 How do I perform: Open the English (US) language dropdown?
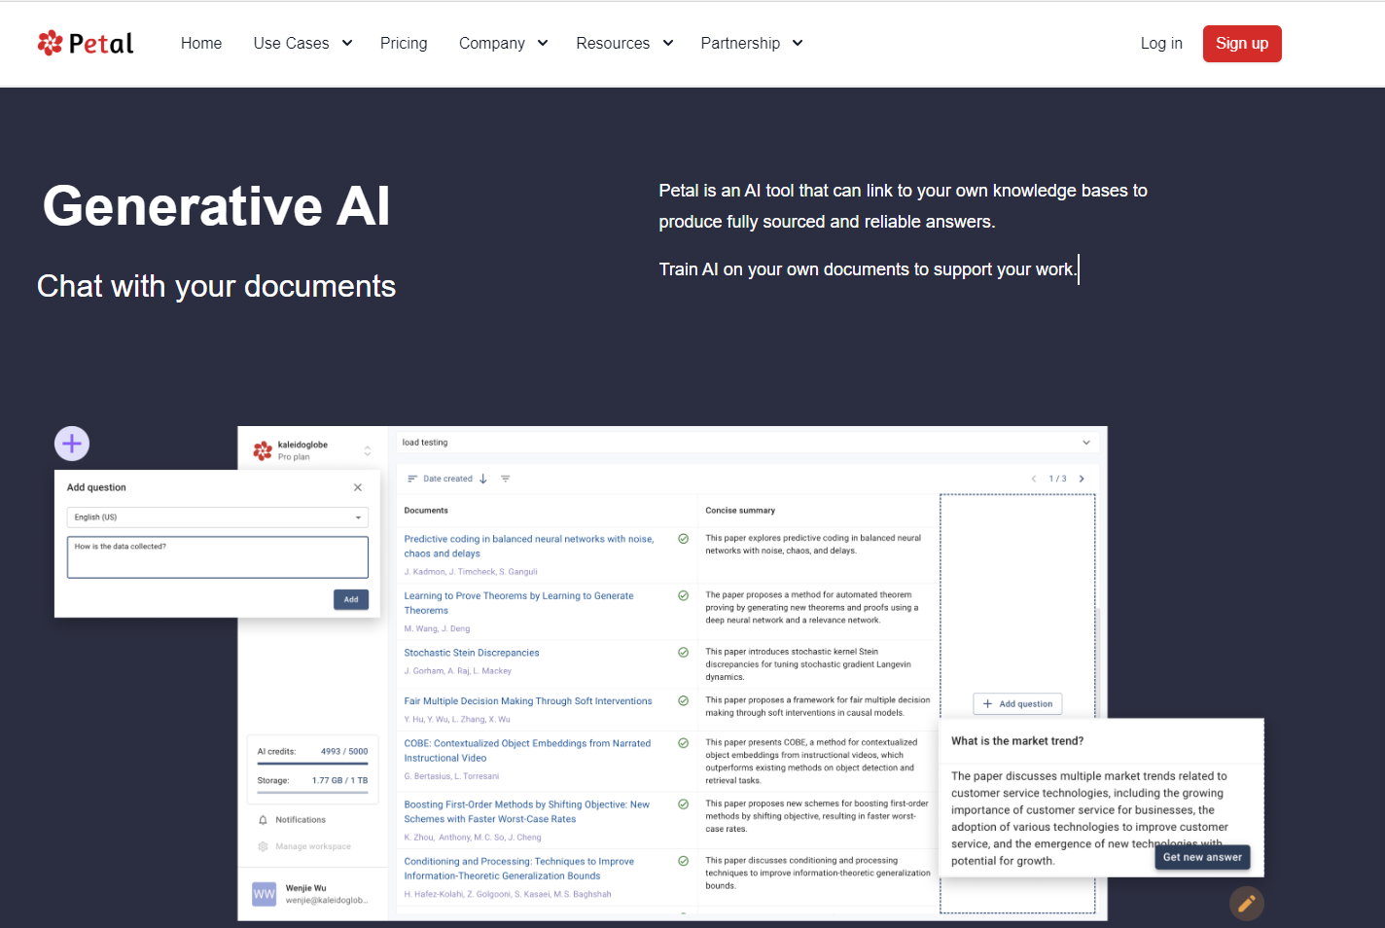point(217,517)
